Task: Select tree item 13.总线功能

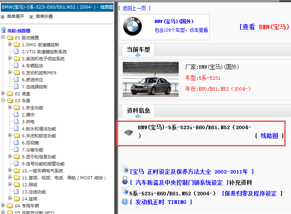Action: coord(34,192)
